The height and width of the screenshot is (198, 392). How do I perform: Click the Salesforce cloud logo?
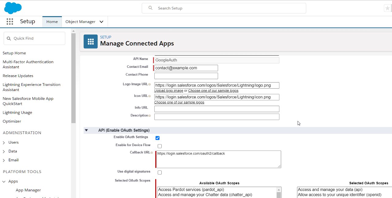tap(13, 8)
